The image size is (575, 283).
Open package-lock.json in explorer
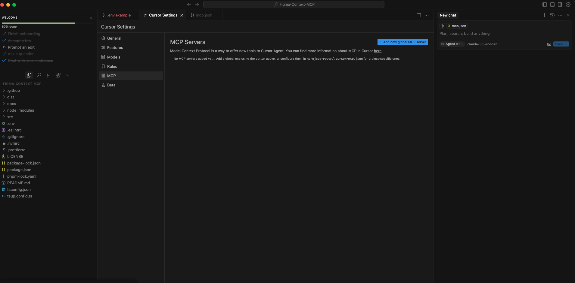coord(48,163)
